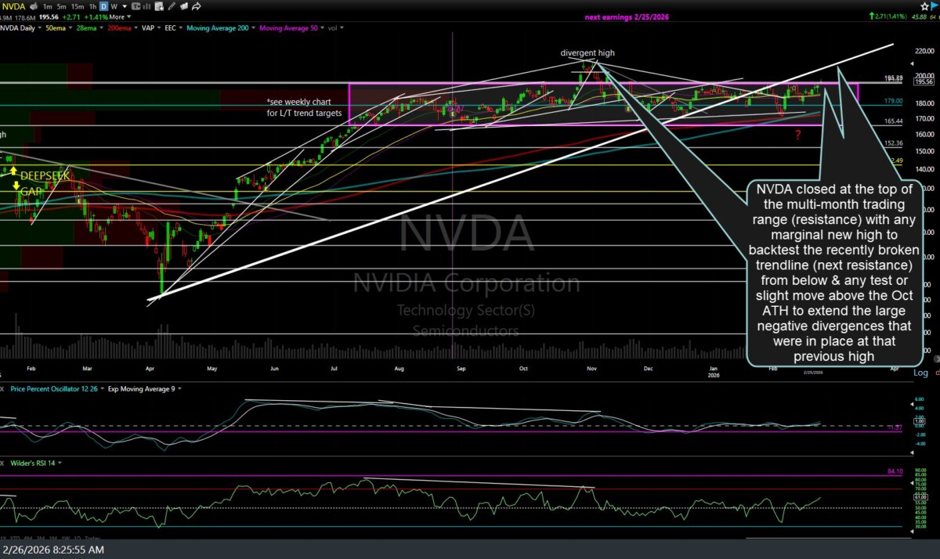940x559 pixels.
Task: Click the Moving Average 200 indicator label
Action: pyautogui.click(x=219, y=27)
